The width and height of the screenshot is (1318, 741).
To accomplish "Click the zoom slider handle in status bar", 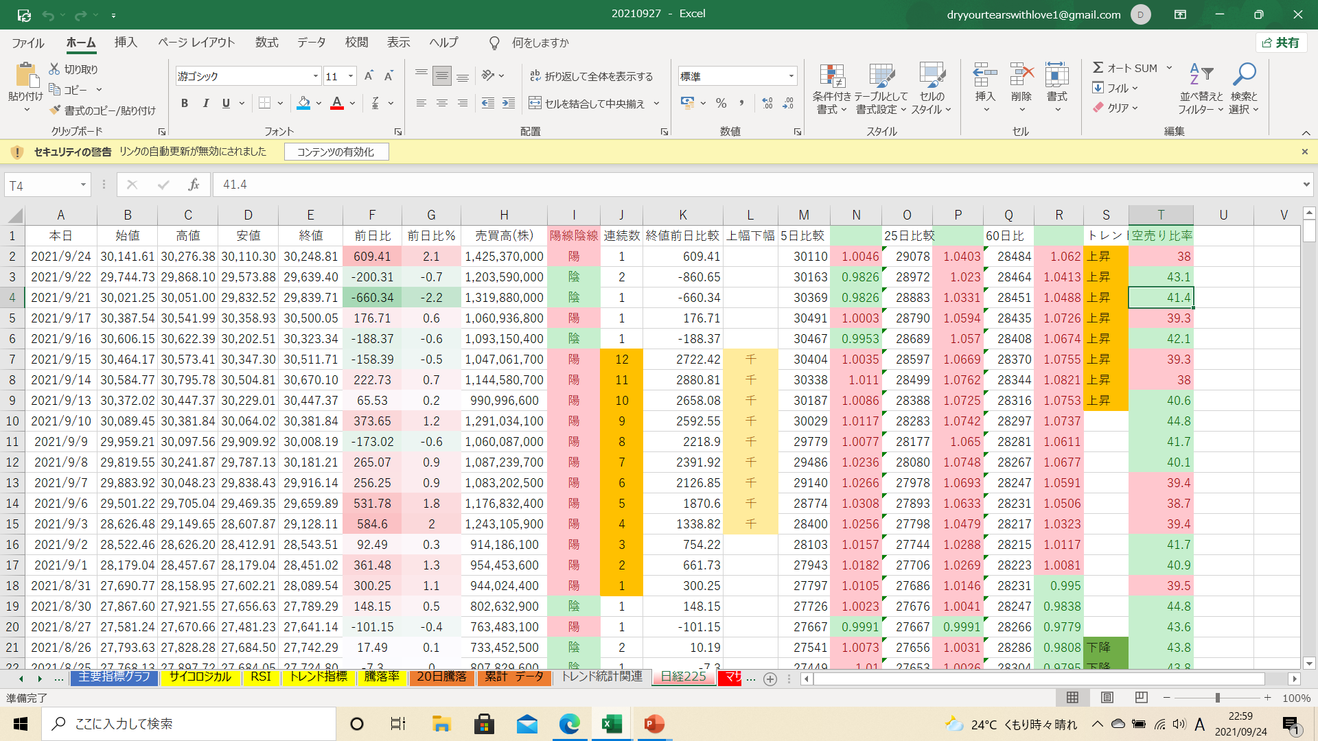I will tap(1217, 698).
